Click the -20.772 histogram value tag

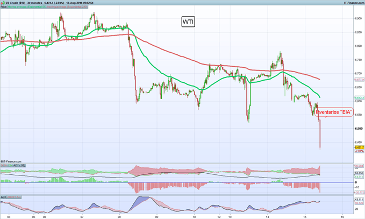point(359,193)
